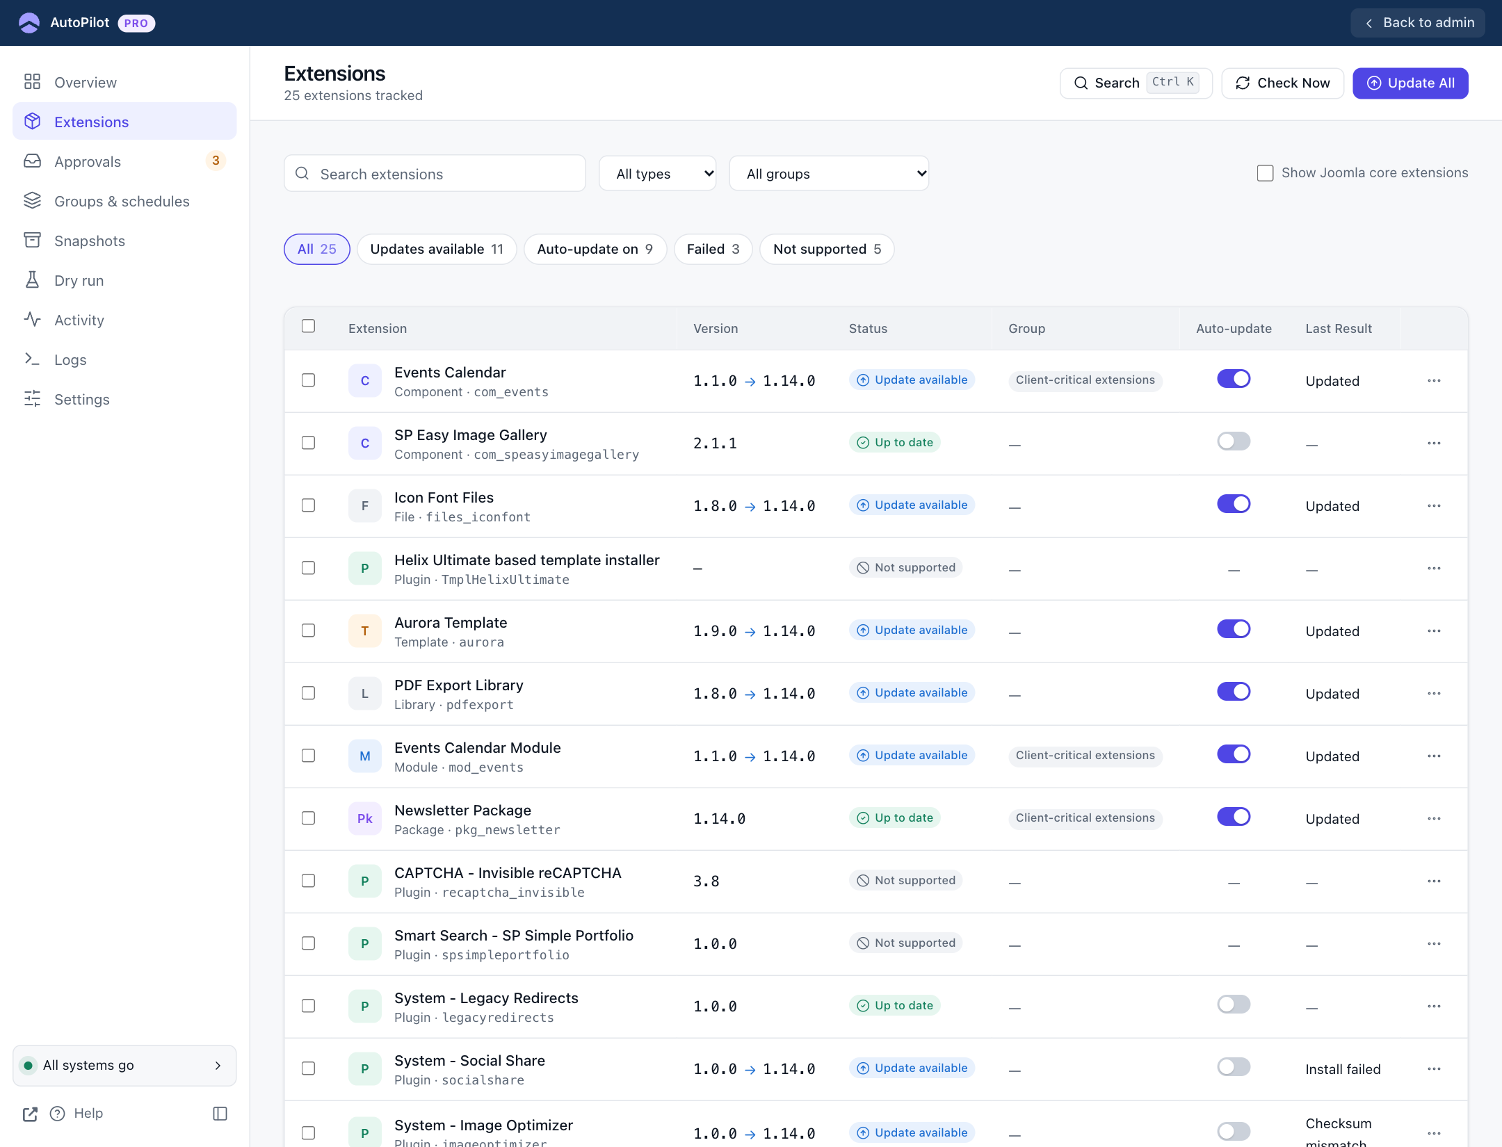
Task: Click the Events Calendar component badge C
Action: (365, 381)
